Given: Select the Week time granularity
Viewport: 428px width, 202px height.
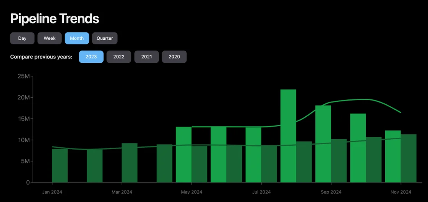Looking at the screenshot, I should coord(50,38).
